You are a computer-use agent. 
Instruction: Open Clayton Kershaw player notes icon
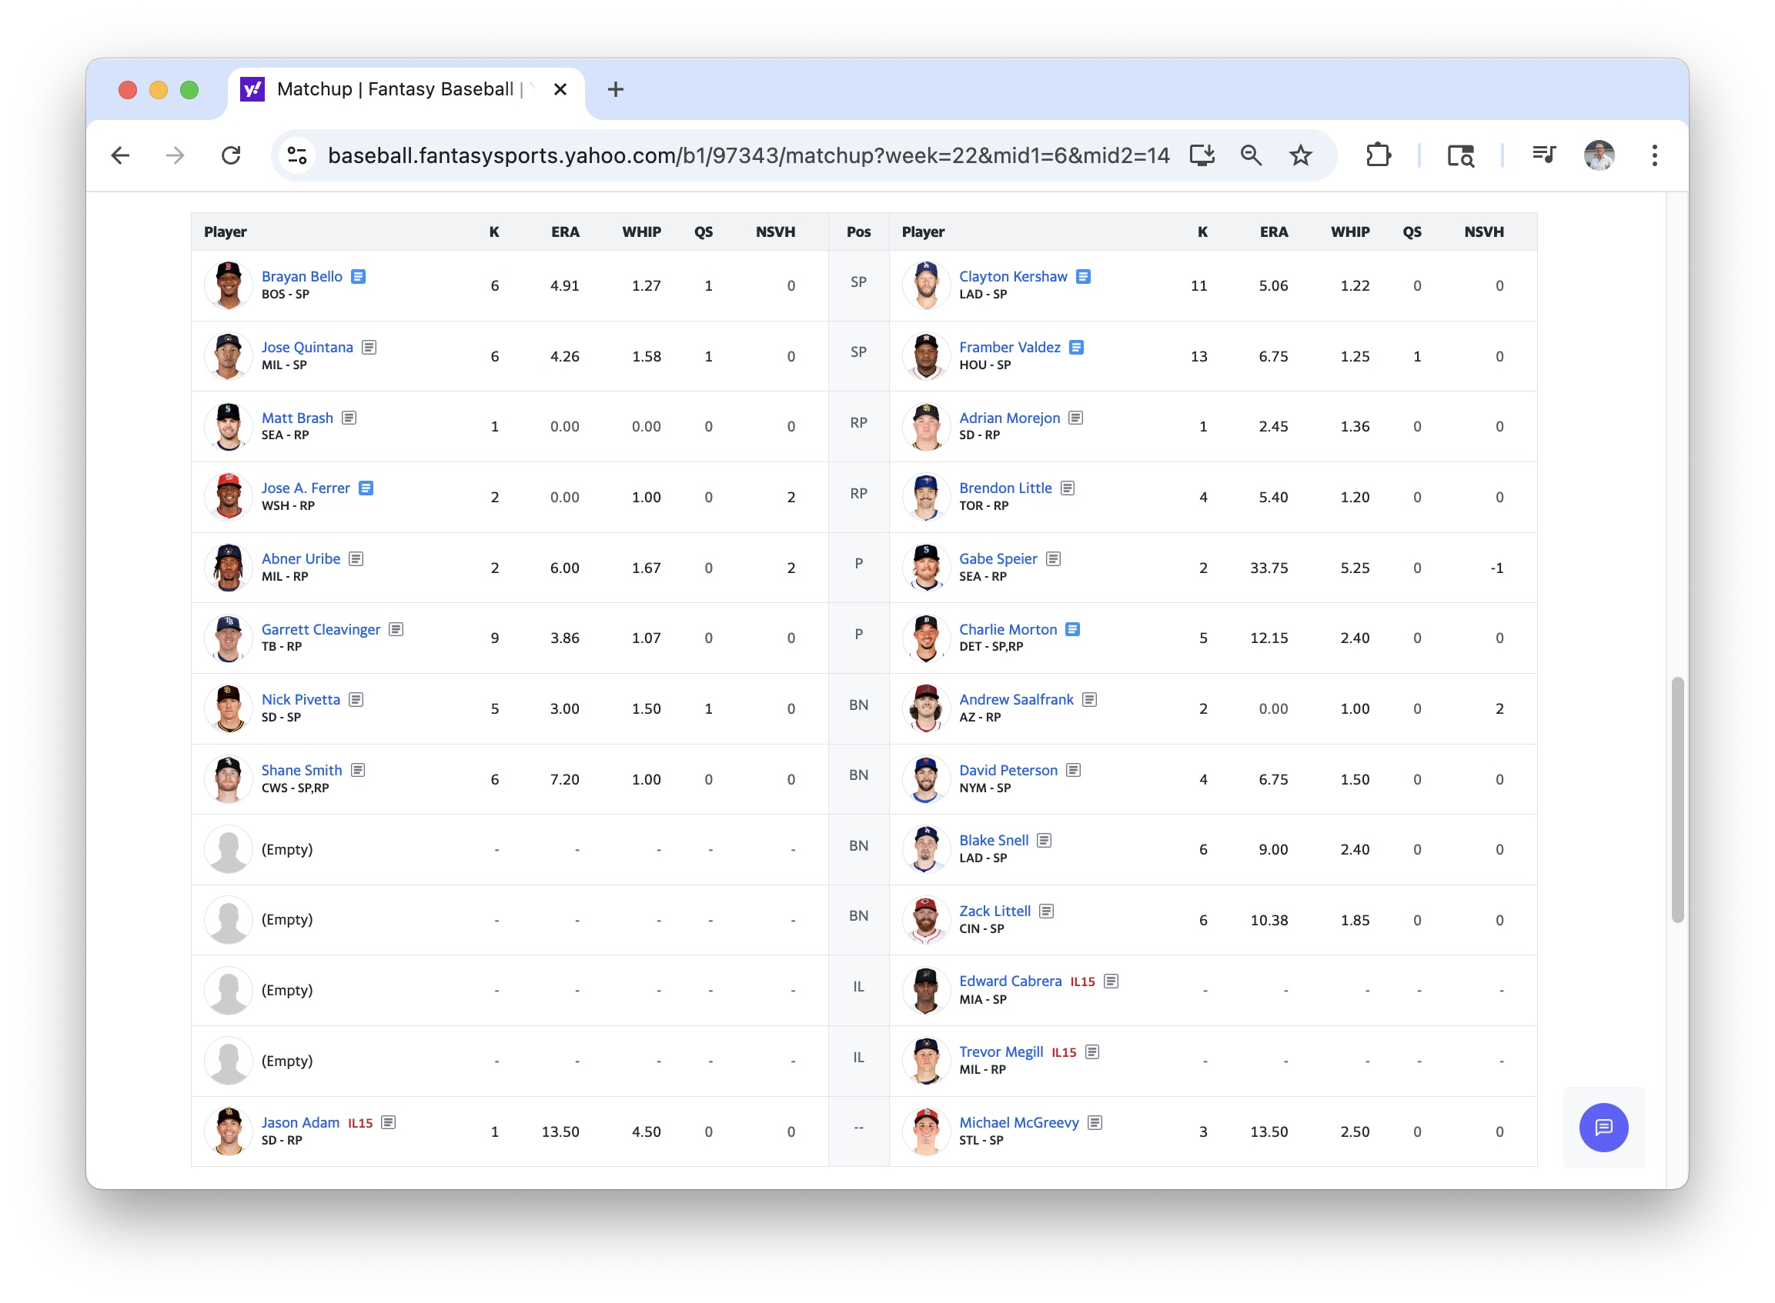pyautogui.click(x=1084, y=277)
